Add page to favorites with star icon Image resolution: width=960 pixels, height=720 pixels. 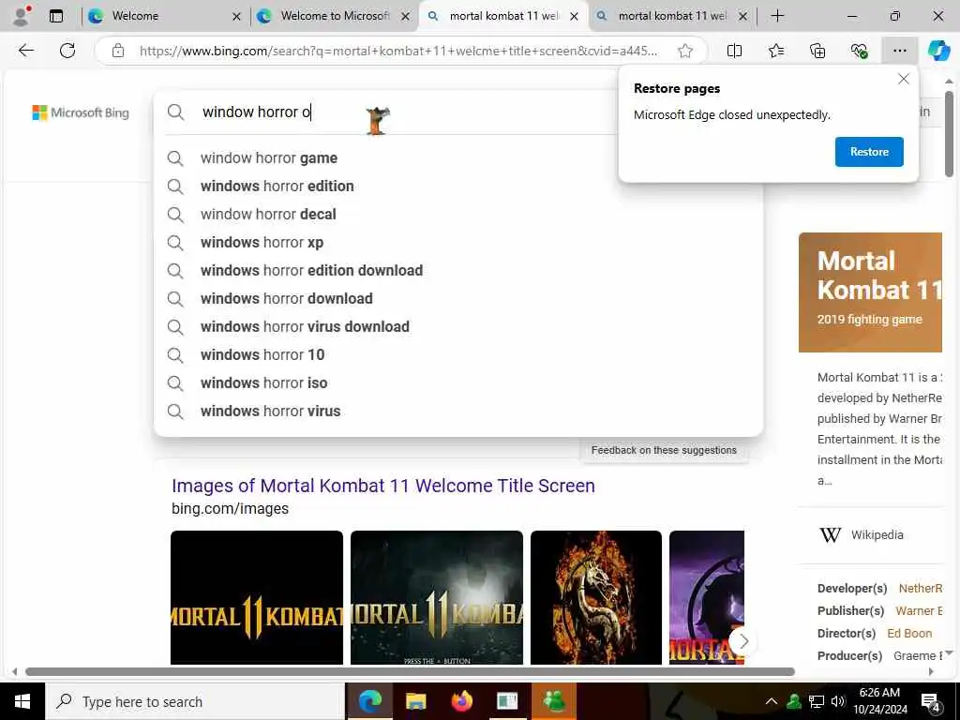point(685,51)
